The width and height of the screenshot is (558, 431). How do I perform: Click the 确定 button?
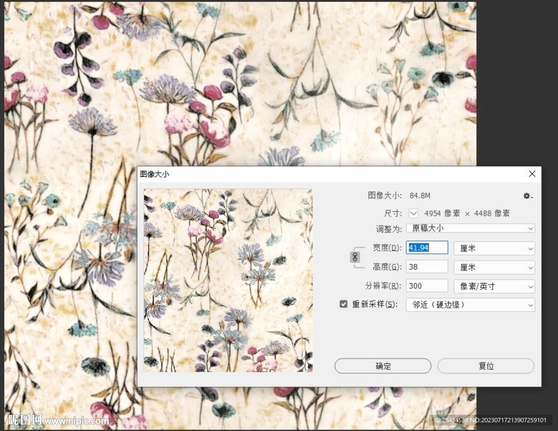(383, 366)
